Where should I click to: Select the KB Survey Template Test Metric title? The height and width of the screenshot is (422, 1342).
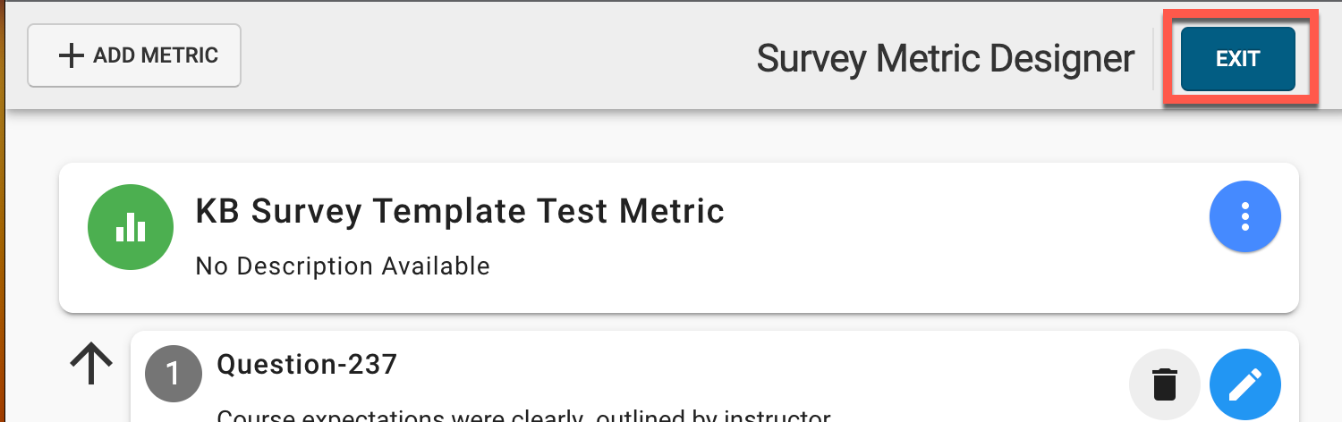tap(459, 211)
